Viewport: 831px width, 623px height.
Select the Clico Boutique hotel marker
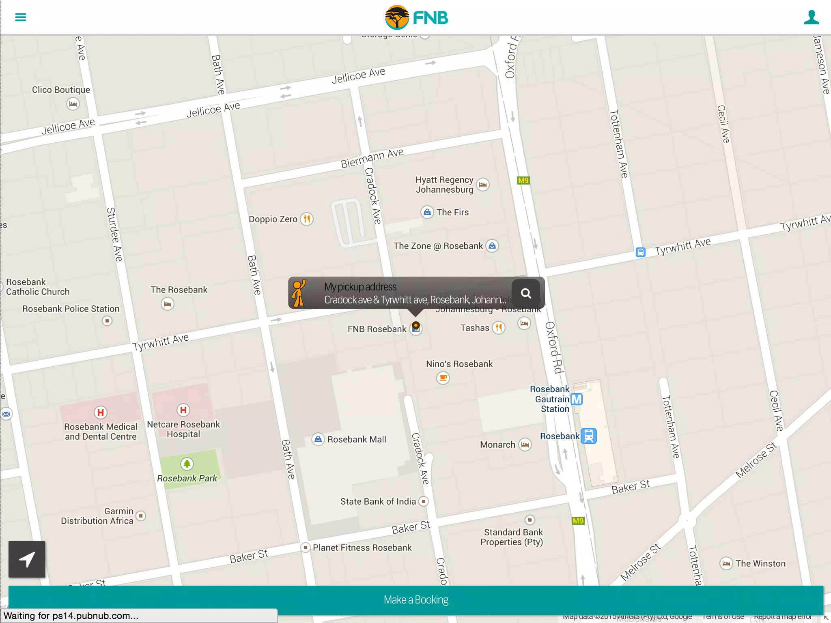[73, 104]
